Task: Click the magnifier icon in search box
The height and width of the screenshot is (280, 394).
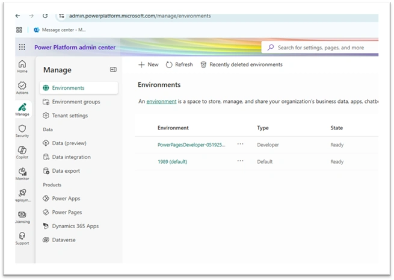Action: click(271, 48)
